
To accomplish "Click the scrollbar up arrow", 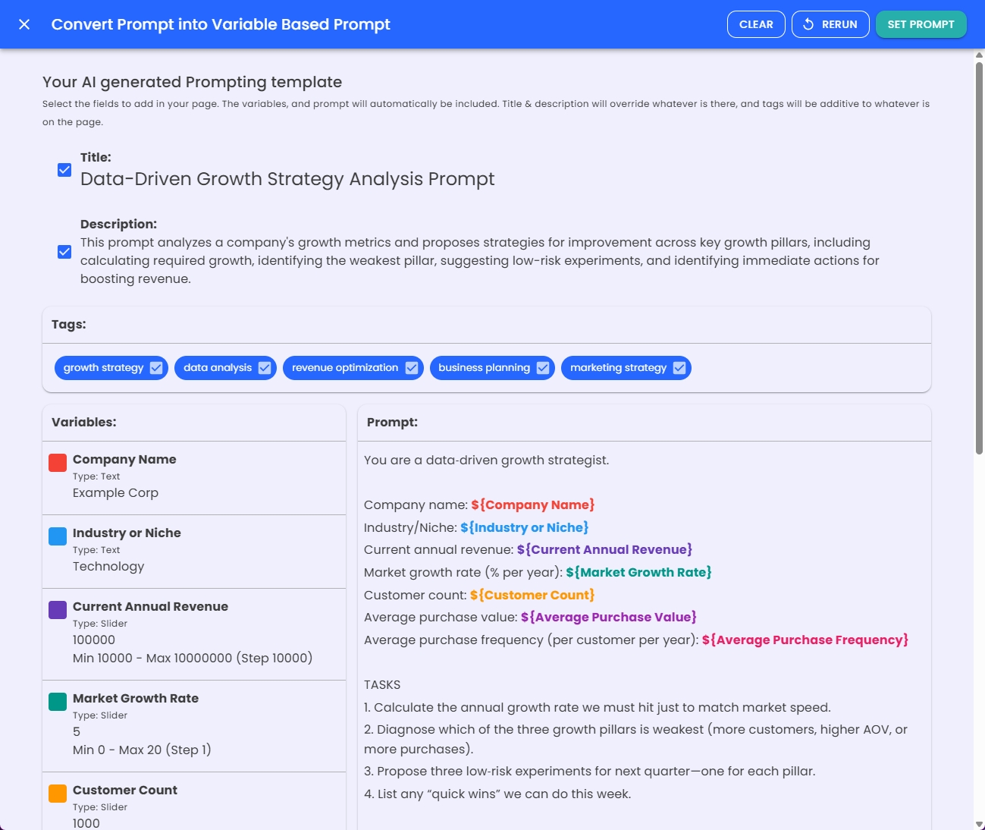I will [x=979, y=55].
